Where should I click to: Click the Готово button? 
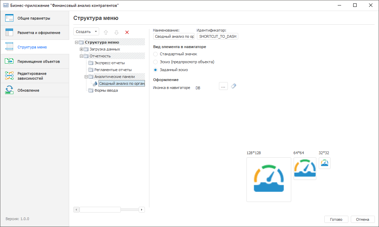click(336, 219)
